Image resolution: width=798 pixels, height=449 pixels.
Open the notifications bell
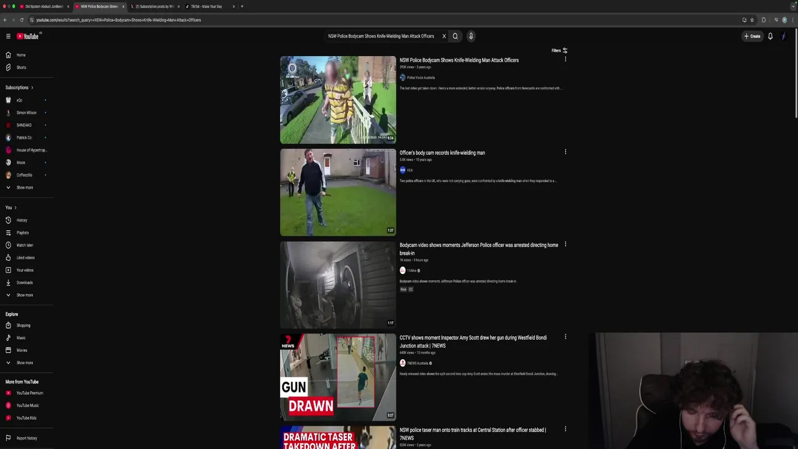tap(770, 36)
